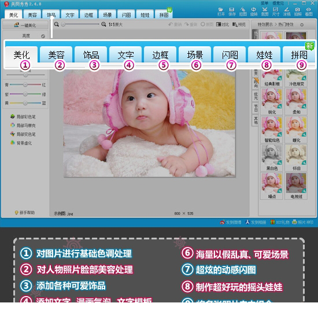Launch the 拍照 camera tool
The width and height of the screenshot is (318, 314).
click(x=298, y=12)
